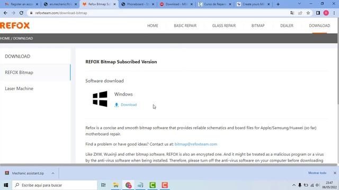This screenshot has height=190, width=339.
Task: Bookmark this page with the star icon
Action: (308, 13)
